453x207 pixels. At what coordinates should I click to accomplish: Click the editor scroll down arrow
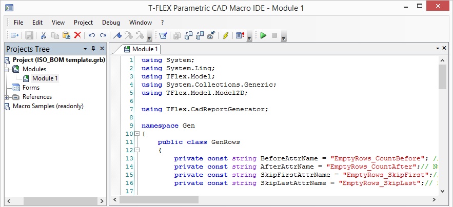(x=442, y=191)
